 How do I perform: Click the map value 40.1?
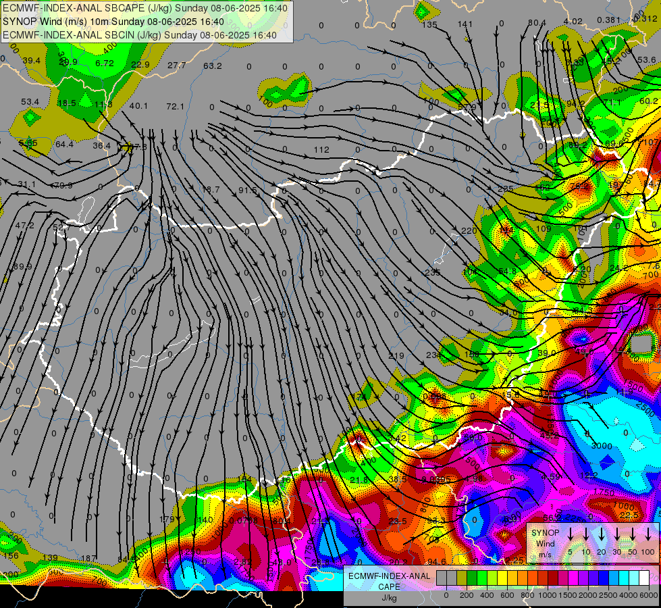[x=138, y=106]
